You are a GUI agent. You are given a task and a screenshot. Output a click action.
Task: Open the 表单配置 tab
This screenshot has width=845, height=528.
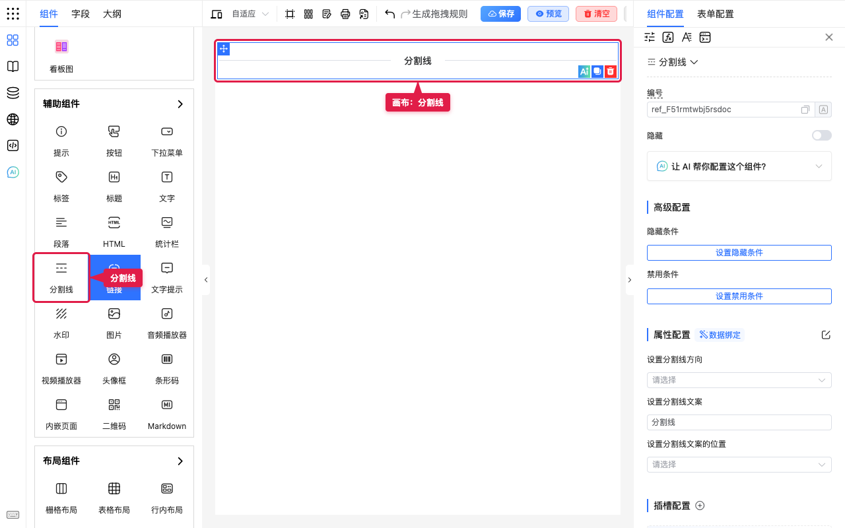[x=716, y=14]
